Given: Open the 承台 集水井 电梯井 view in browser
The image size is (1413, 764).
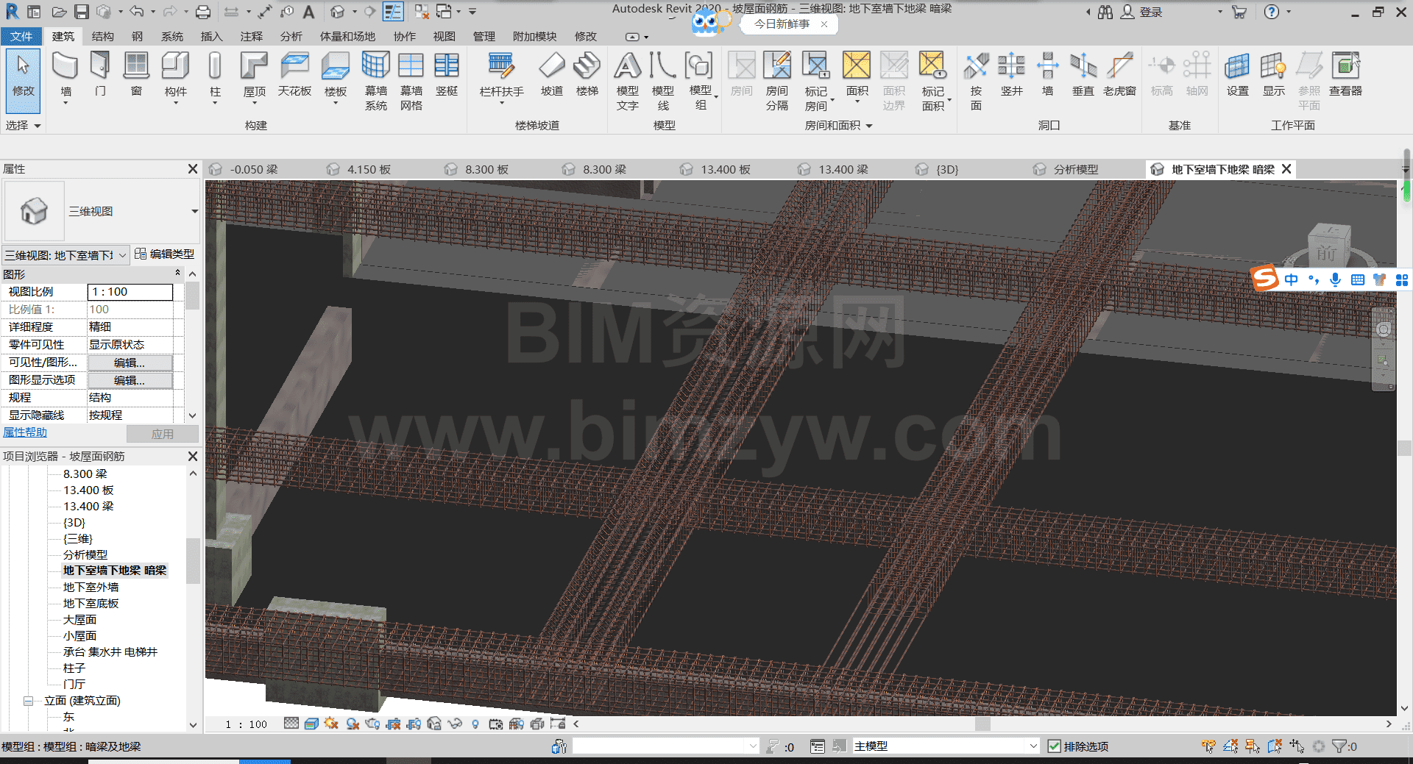Looking at the screenshot, I should [x=110, y=652].
